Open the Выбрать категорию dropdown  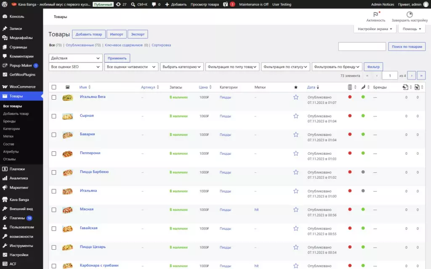coord(182,67)
